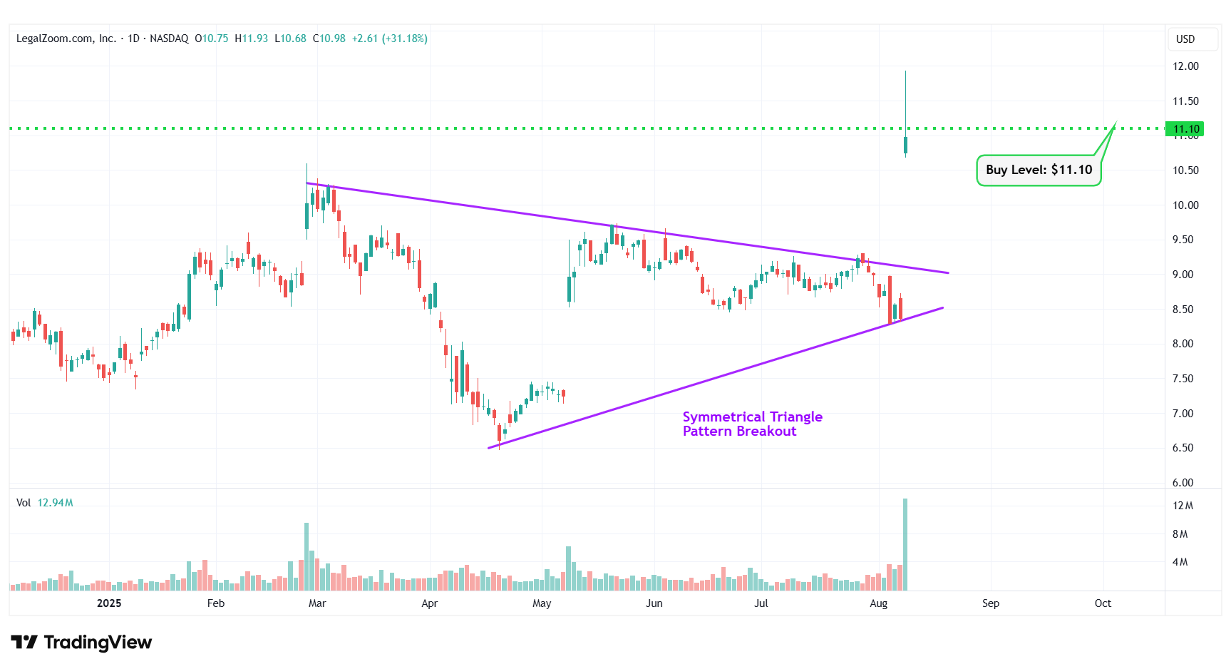Select the Buy Level: $11.10 callout
This screenshot has width=1231, height=669.
1039,170
